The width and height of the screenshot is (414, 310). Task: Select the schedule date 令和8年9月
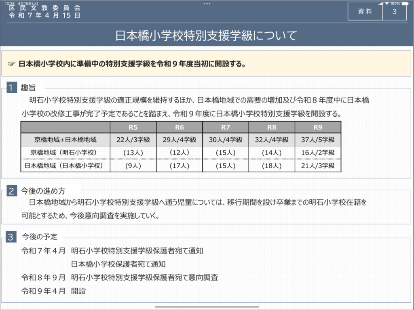(43, 278)
